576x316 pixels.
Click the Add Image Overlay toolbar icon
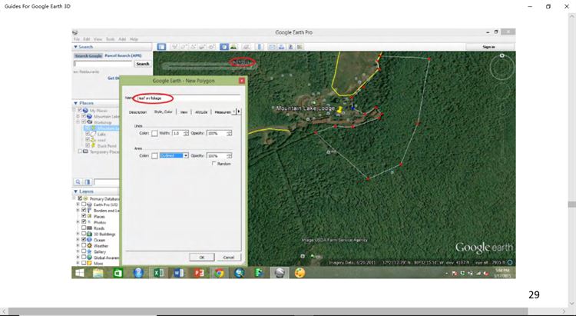(203, 47)
